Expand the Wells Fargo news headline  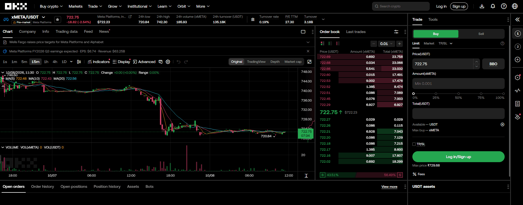click(308, 42)
